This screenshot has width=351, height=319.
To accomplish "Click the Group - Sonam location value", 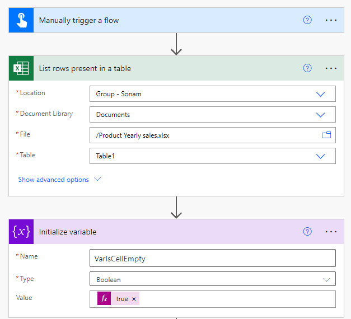I will (119, 94).
